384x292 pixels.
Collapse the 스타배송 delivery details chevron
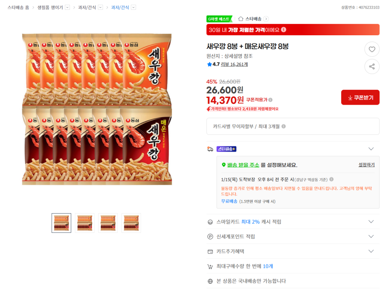[371, 149]
